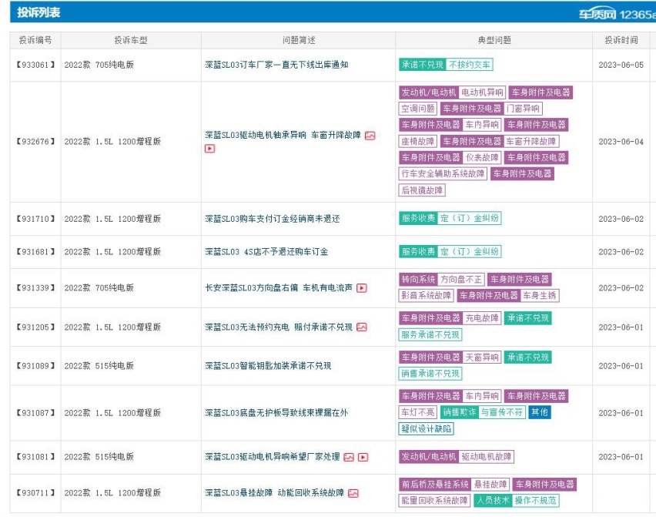Screen dimensions: 656x517
Task: Select complaint number 【931089】
Action: coord(35,366)
